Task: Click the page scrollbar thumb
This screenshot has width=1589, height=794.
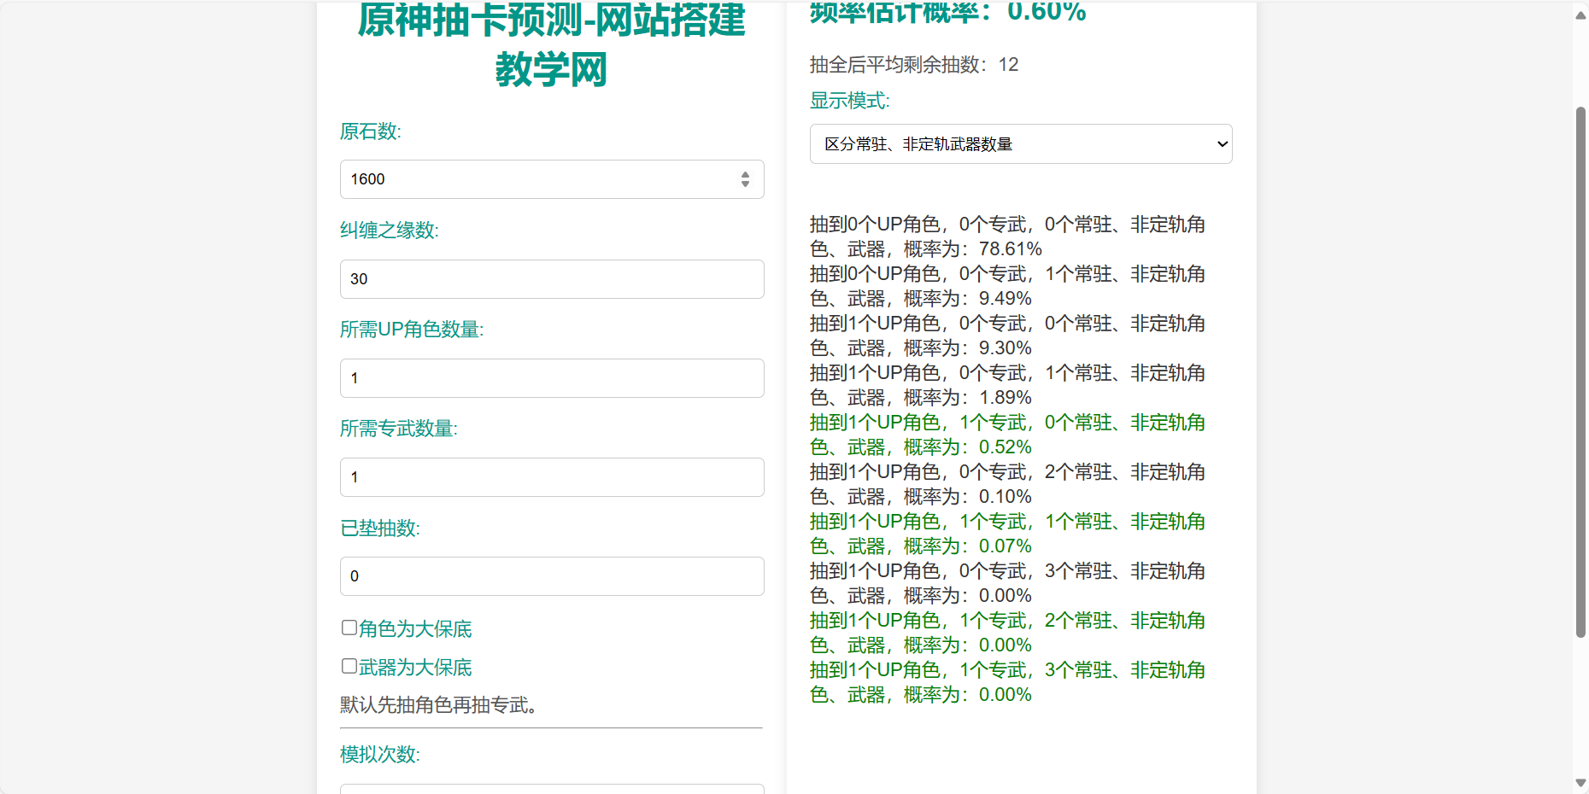Action: coord(1580,371)
